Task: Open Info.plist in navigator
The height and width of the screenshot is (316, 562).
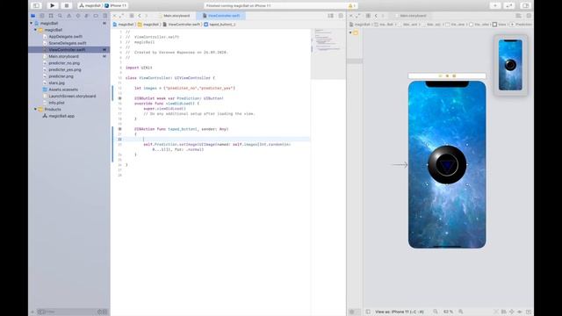Action: [56, 103]
